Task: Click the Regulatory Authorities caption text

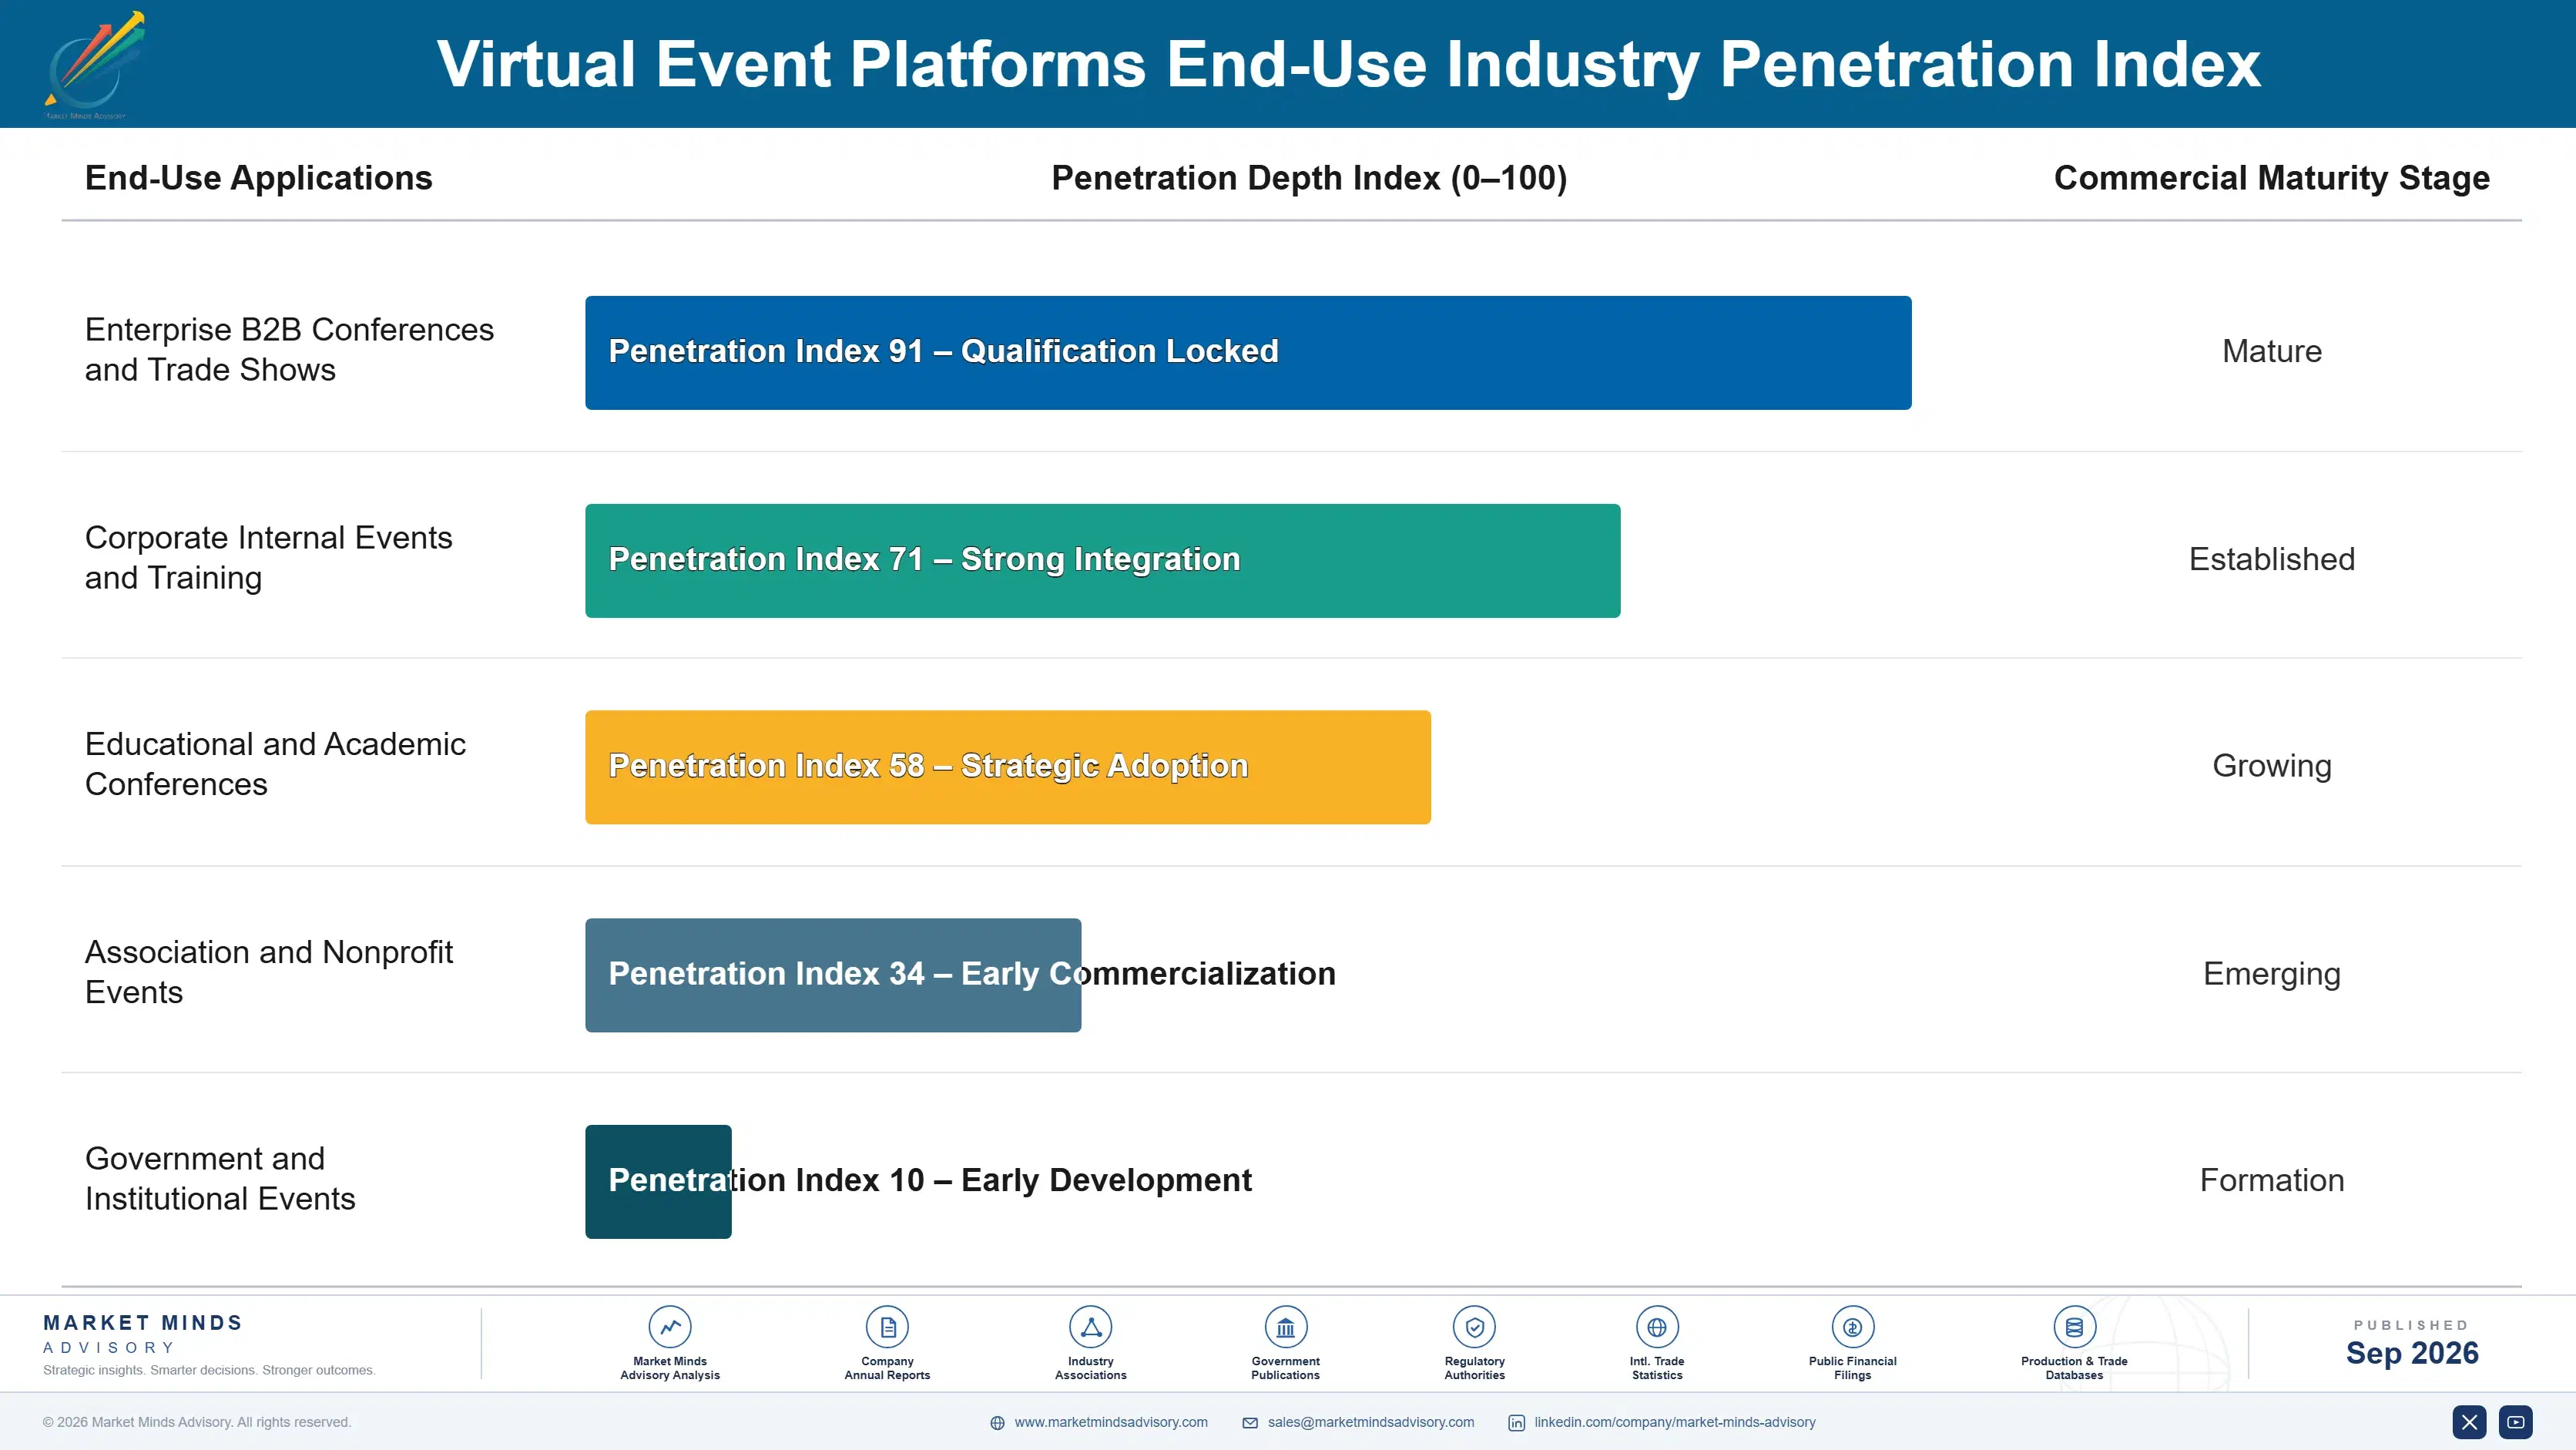Action: coord(1474,1368)
